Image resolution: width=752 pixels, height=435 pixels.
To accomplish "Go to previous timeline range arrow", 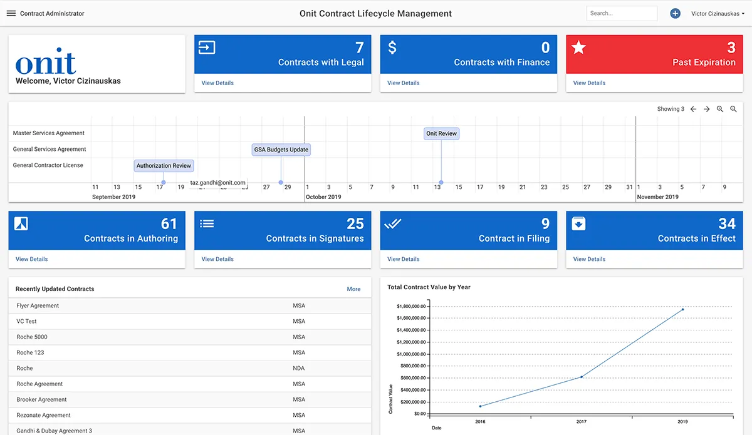I will tap(693, 110).
